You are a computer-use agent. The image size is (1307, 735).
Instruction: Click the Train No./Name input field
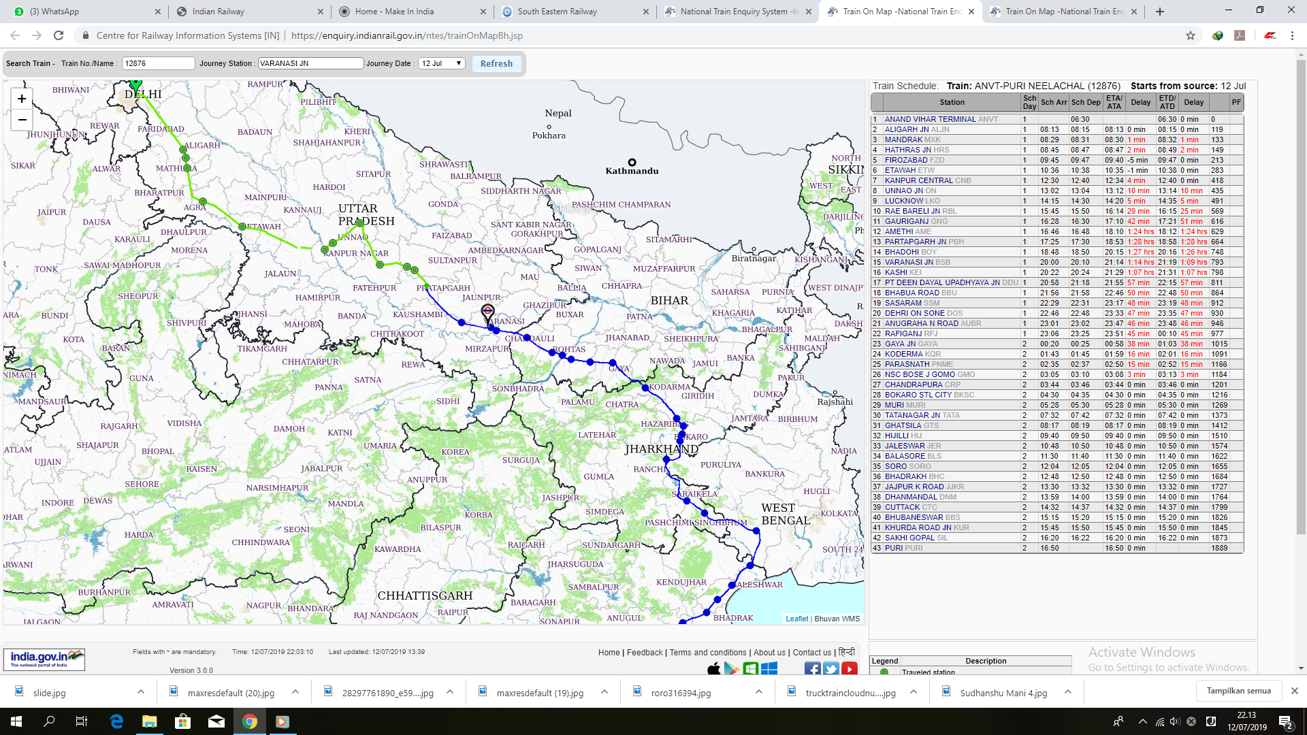(158, 63)
